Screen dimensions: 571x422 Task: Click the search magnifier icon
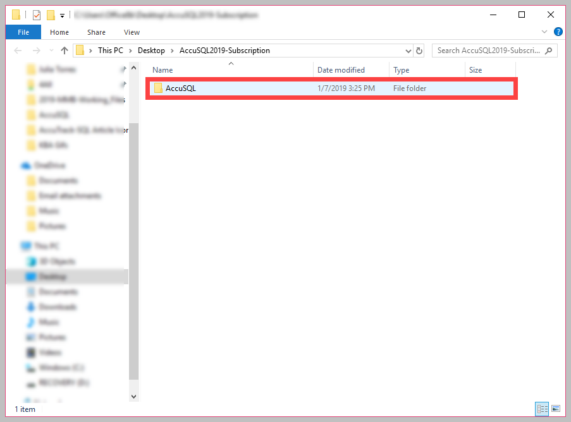point(548,51)
